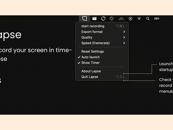The image size is (173, 130).
Task: Choose Quit Lapse from the menu
Action: point(102,77)
